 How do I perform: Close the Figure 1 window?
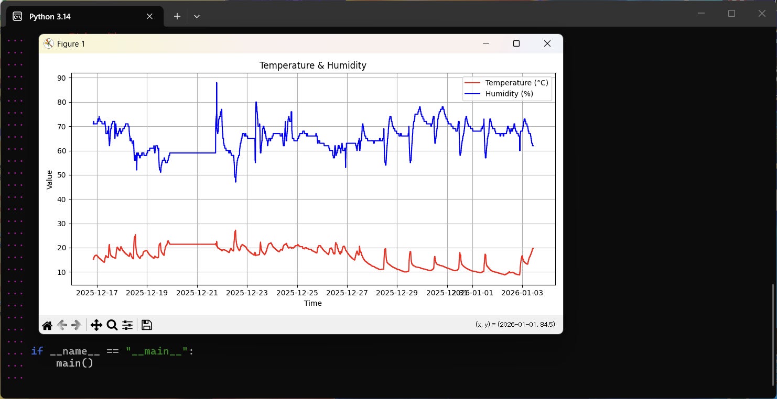[547, 44]
